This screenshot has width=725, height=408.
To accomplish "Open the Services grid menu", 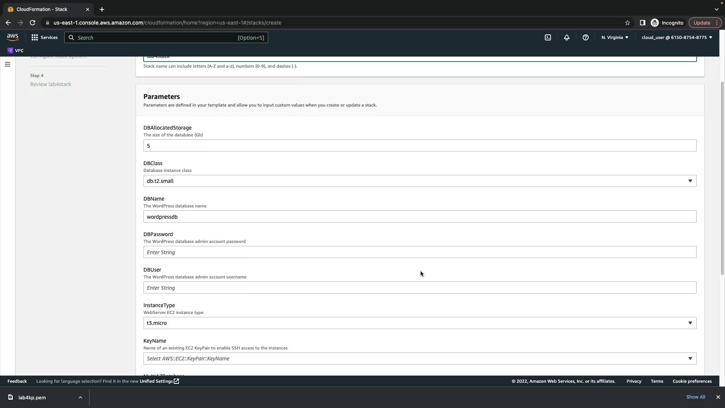I will coord(45,37).
